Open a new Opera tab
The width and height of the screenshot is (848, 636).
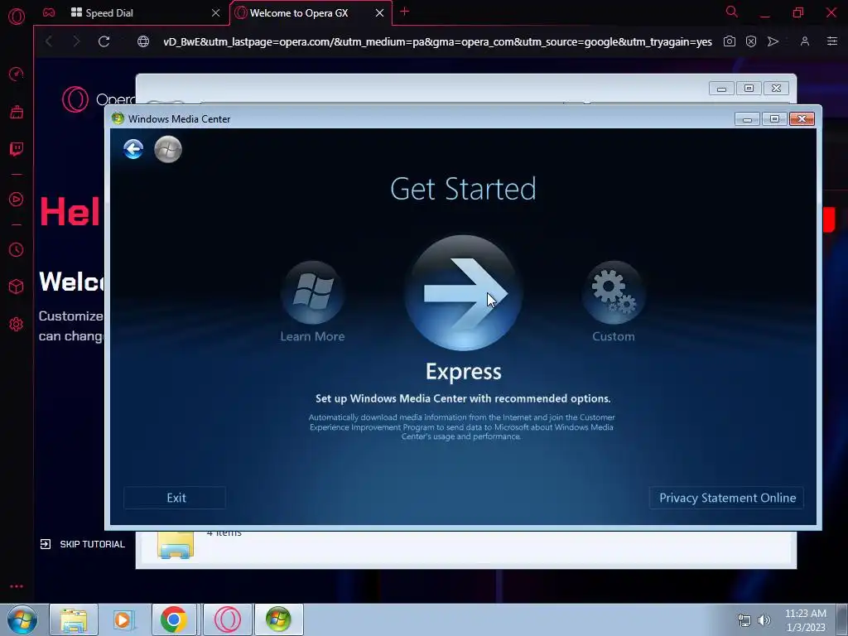[x=404, y=12]
